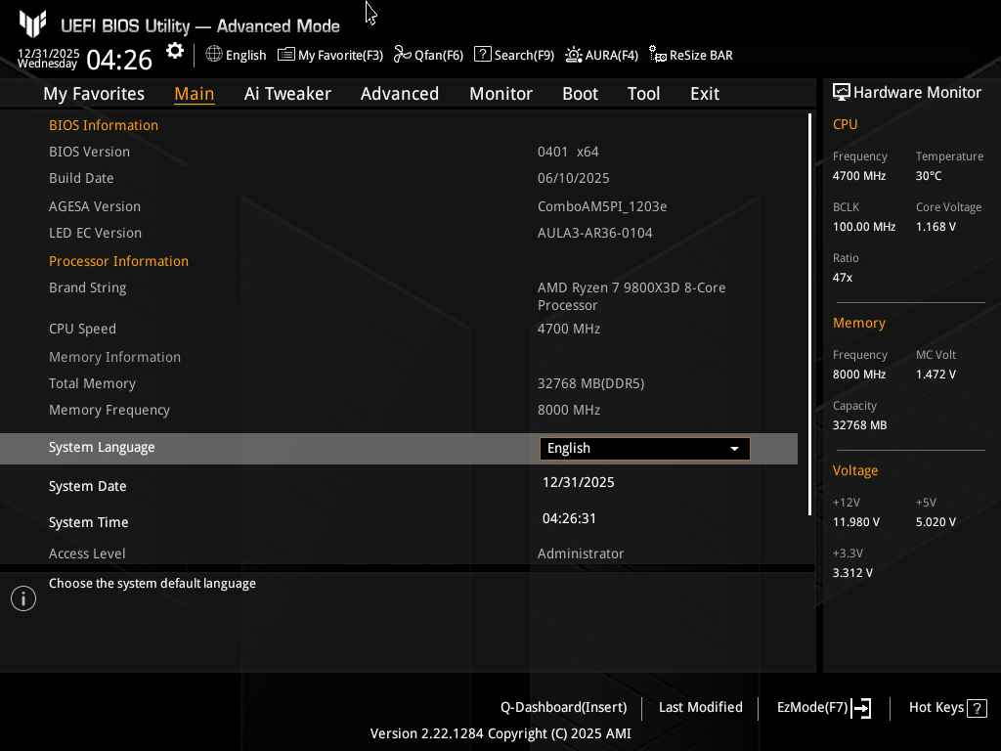Select the Exit menu tab

704,94
